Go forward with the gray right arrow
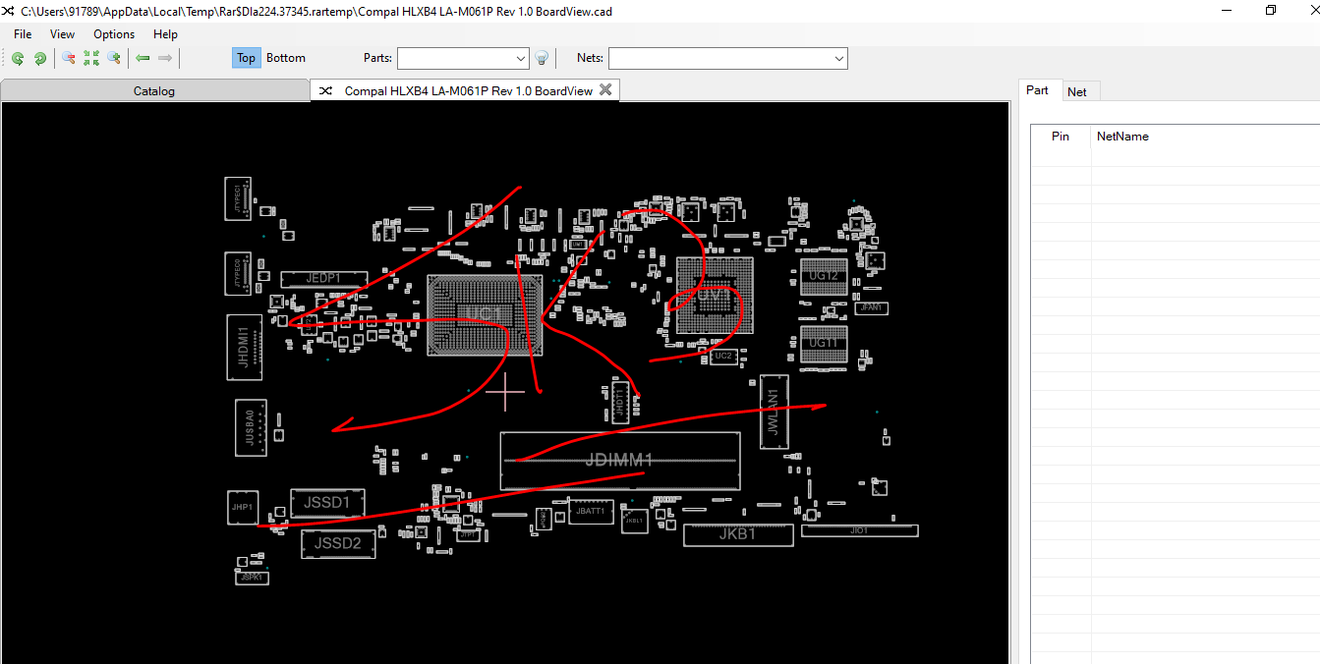This screenshot has height=664, width=1320. coord(165,58)
